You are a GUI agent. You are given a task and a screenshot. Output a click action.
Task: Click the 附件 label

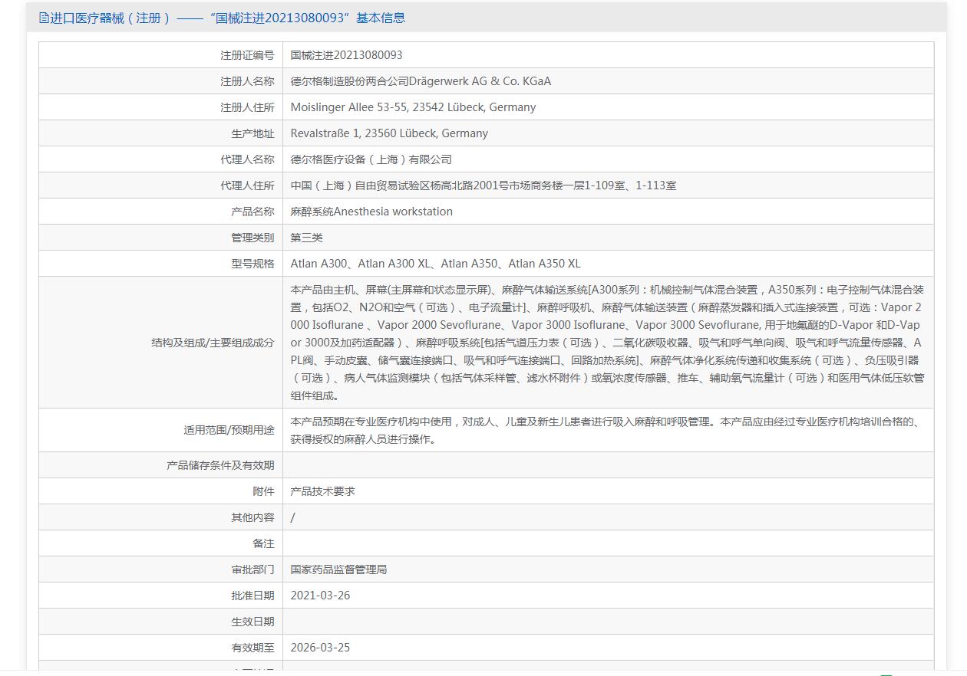(263, 491)
